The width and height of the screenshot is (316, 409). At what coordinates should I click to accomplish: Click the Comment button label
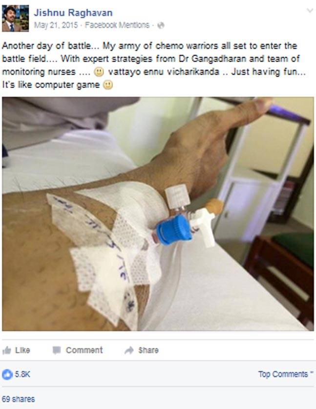84,350
